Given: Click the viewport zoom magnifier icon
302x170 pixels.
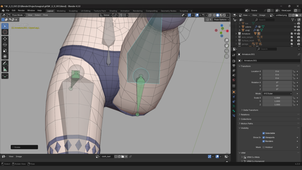Looking at the screenshot, I should pyautogui.click(x=226, y=40).
